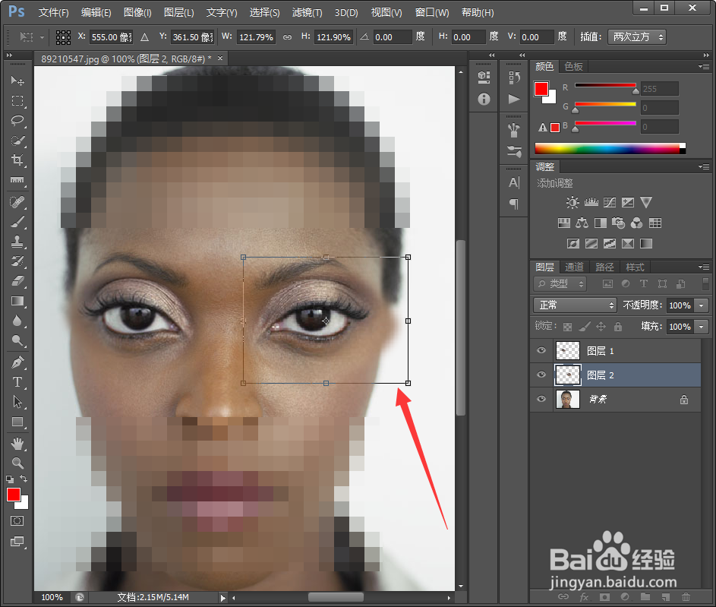Open 图层 panel flyout menu
The image size is (716, 607).
click(x=704, y=267)
